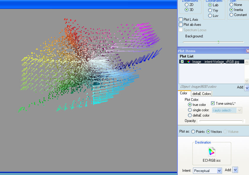Click the ECI-RGB.icc destination profile icon
Image resolution: width=249 pixels, height=175 pixels.
pos(212,152)
